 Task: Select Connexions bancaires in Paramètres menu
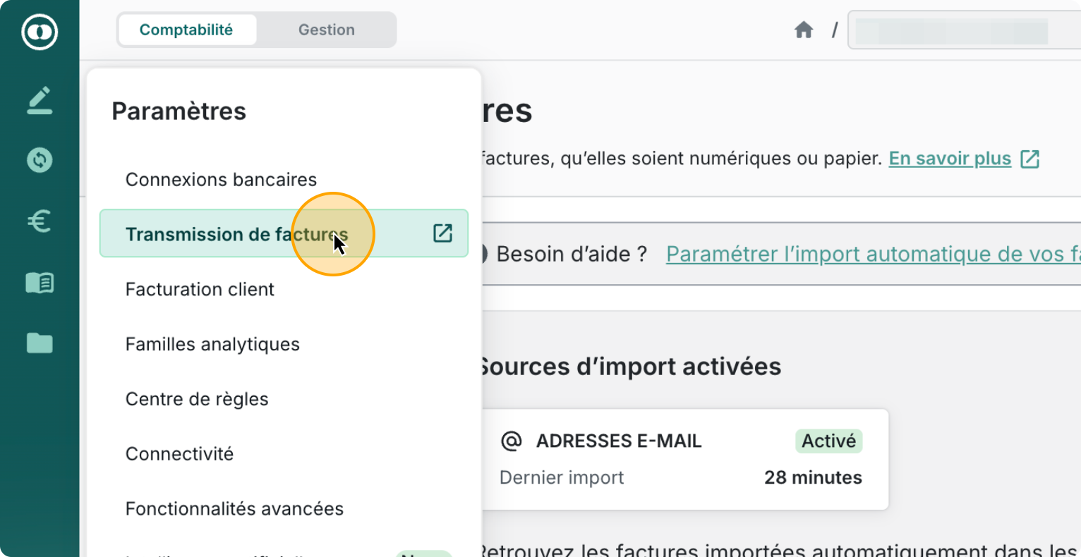pos(221,180)
